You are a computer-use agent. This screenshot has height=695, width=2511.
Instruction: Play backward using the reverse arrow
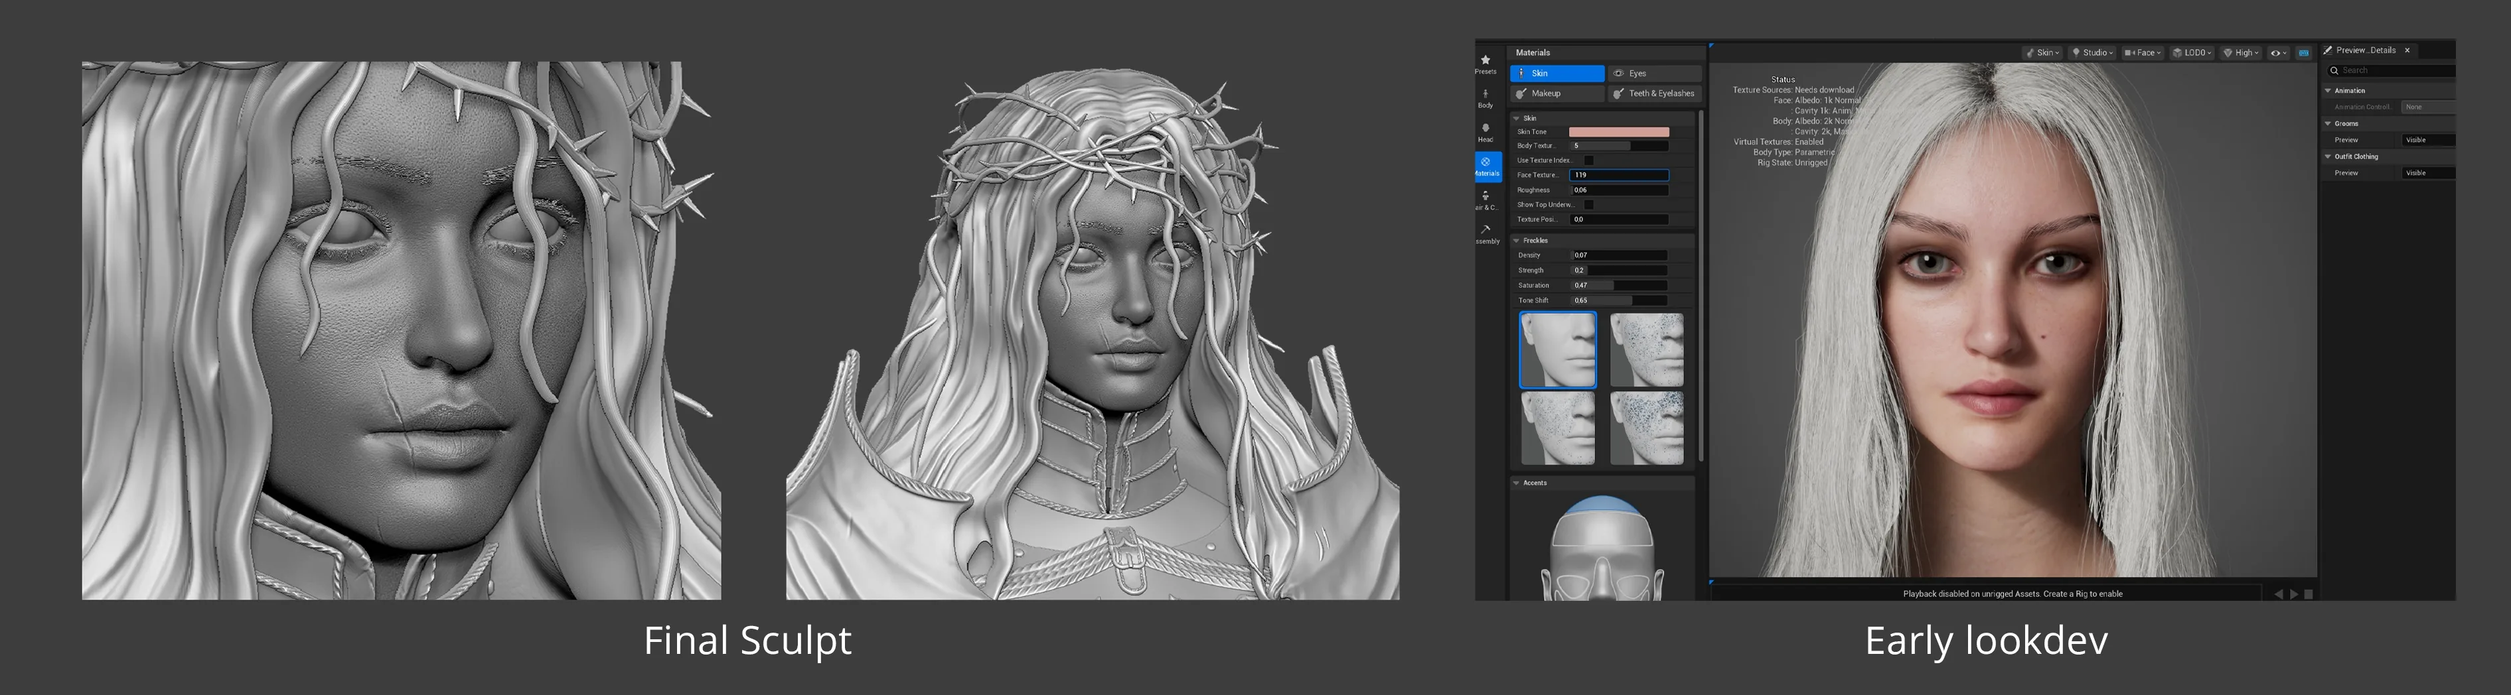coord(2278,594)
